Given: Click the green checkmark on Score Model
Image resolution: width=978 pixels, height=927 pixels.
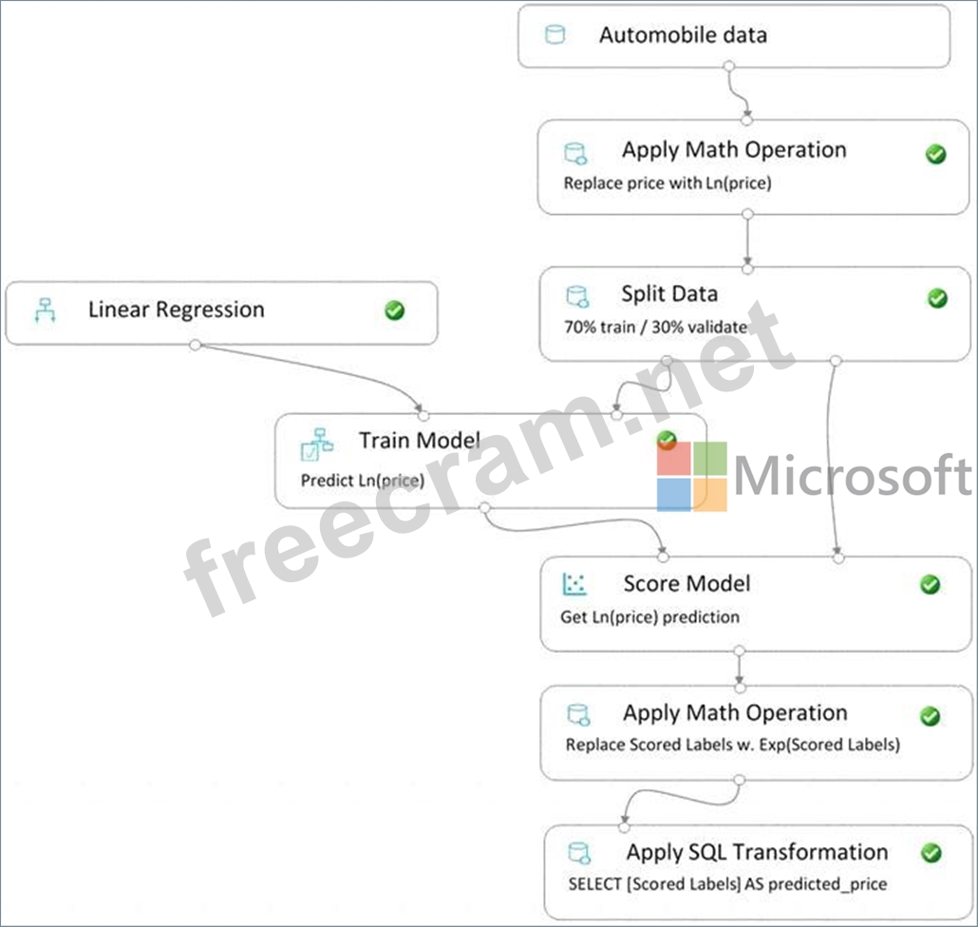Looking at the screenshot, I should 931,584.
